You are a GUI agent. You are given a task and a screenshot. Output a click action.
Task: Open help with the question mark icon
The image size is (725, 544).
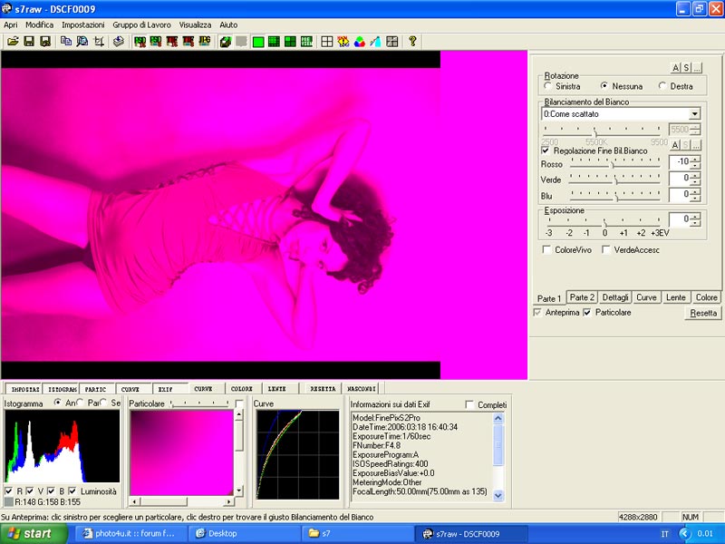412,42
